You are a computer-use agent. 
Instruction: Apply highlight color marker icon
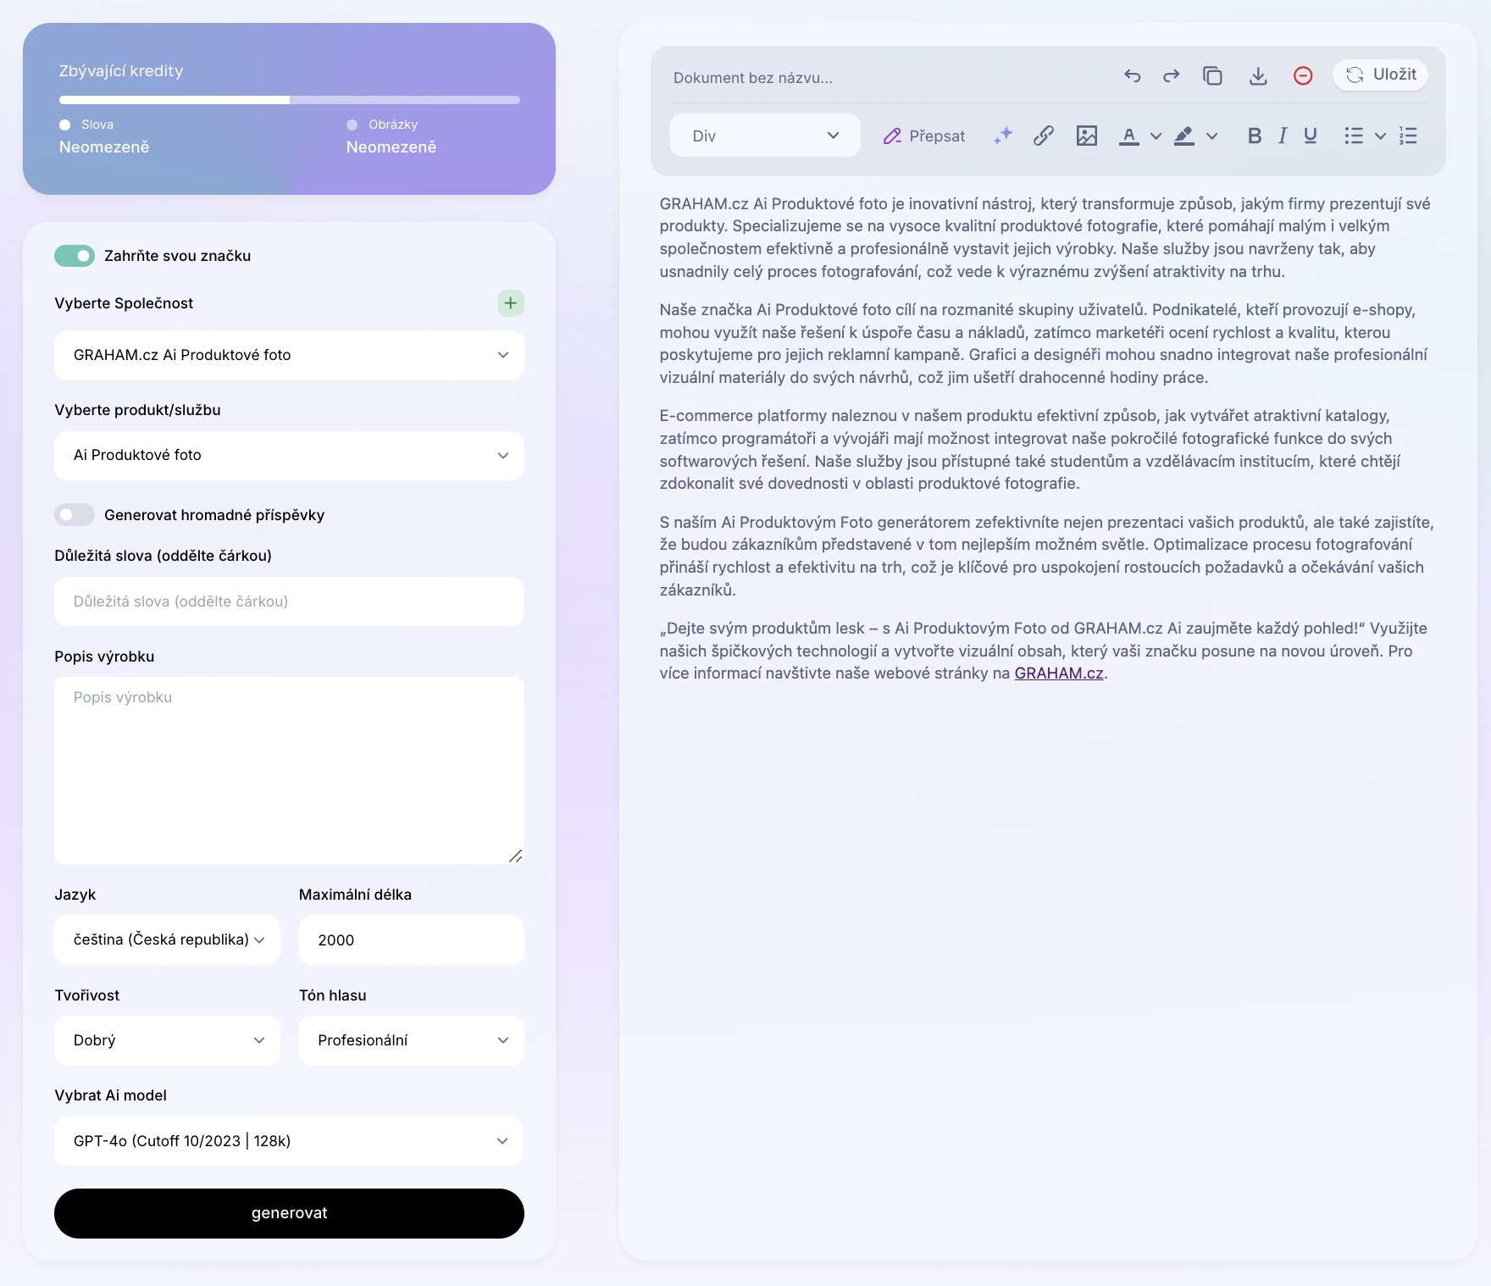point(1184,136)
